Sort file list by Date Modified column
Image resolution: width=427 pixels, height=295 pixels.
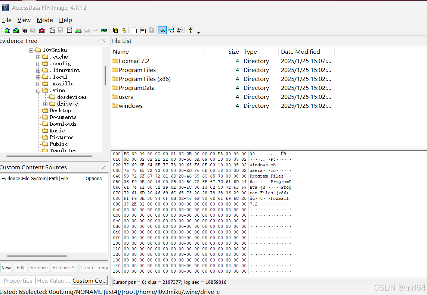307,52
